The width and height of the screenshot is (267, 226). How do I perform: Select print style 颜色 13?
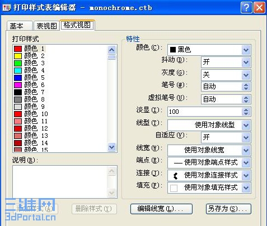(36, 136)
